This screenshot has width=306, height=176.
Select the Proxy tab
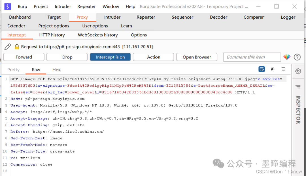pos(82,17)
